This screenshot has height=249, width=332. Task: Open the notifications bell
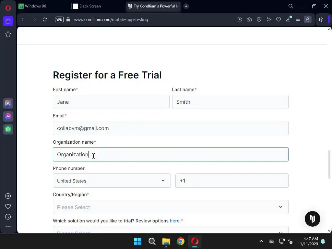tap(323, 241)
